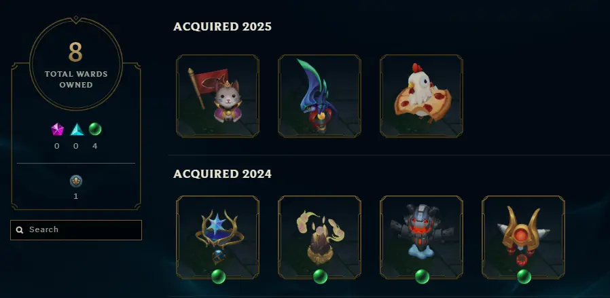Click the Acquired 2024 section heading
Image resolution: width=610 pixels, height=298 pixels.
[x=222, y=174]
